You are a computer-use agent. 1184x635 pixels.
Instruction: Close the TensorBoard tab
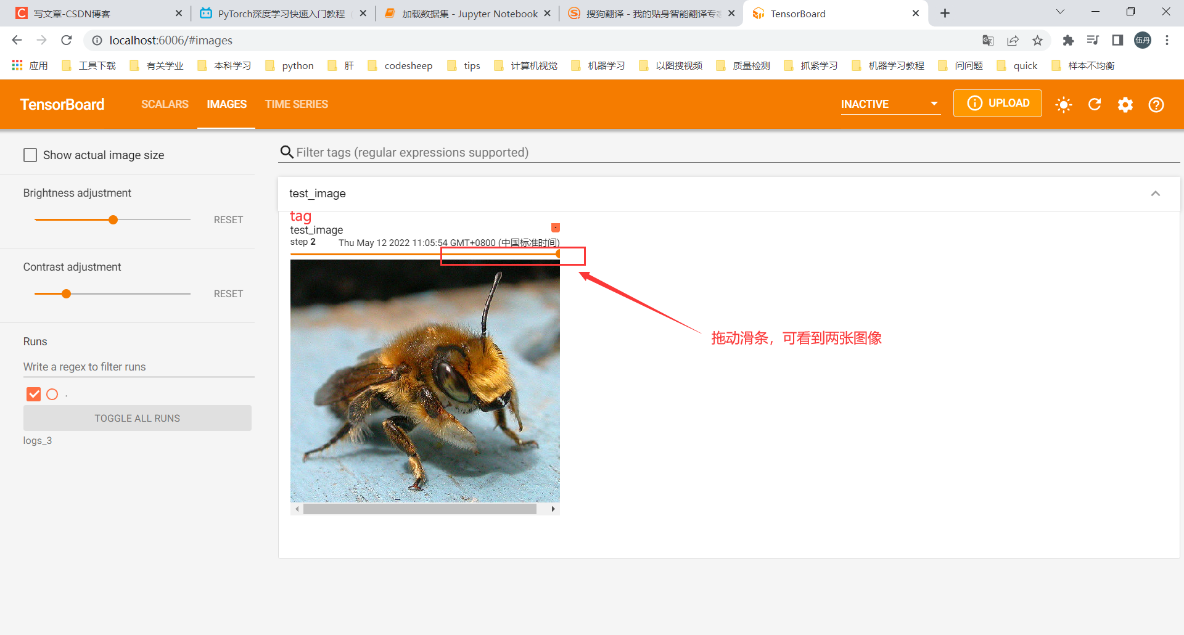916,13
